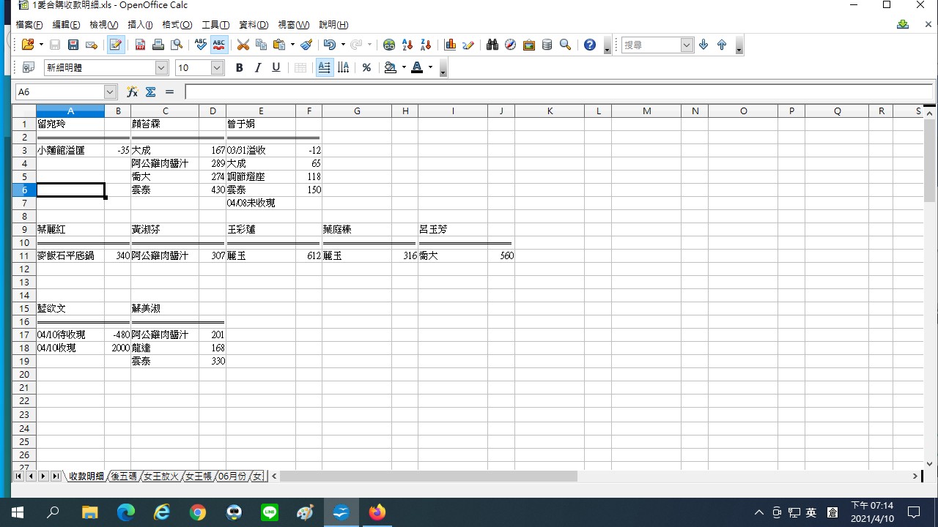Open LINE from the taskbar
This screenshot has width=938, height=527.
tap(270, 512)
